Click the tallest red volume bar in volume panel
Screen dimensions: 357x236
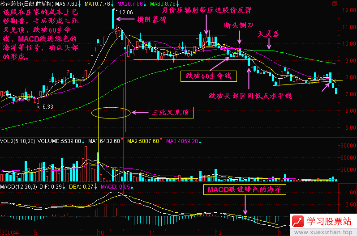pos(86,164)
